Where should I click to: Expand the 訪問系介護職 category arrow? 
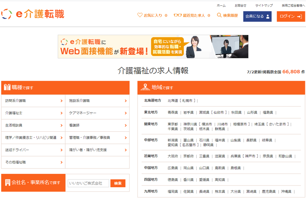coord(63,101)
